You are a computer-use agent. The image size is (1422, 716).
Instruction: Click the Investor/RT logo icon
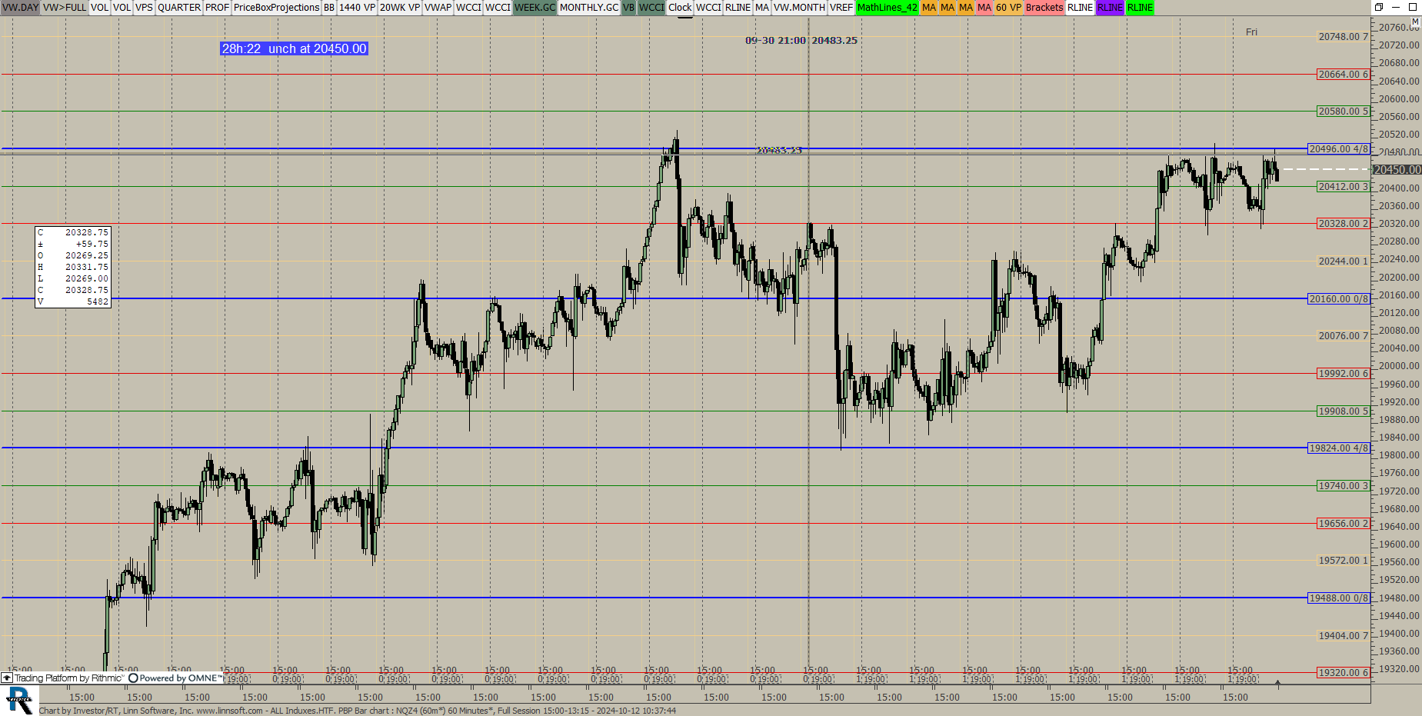(x=19, y=700)
